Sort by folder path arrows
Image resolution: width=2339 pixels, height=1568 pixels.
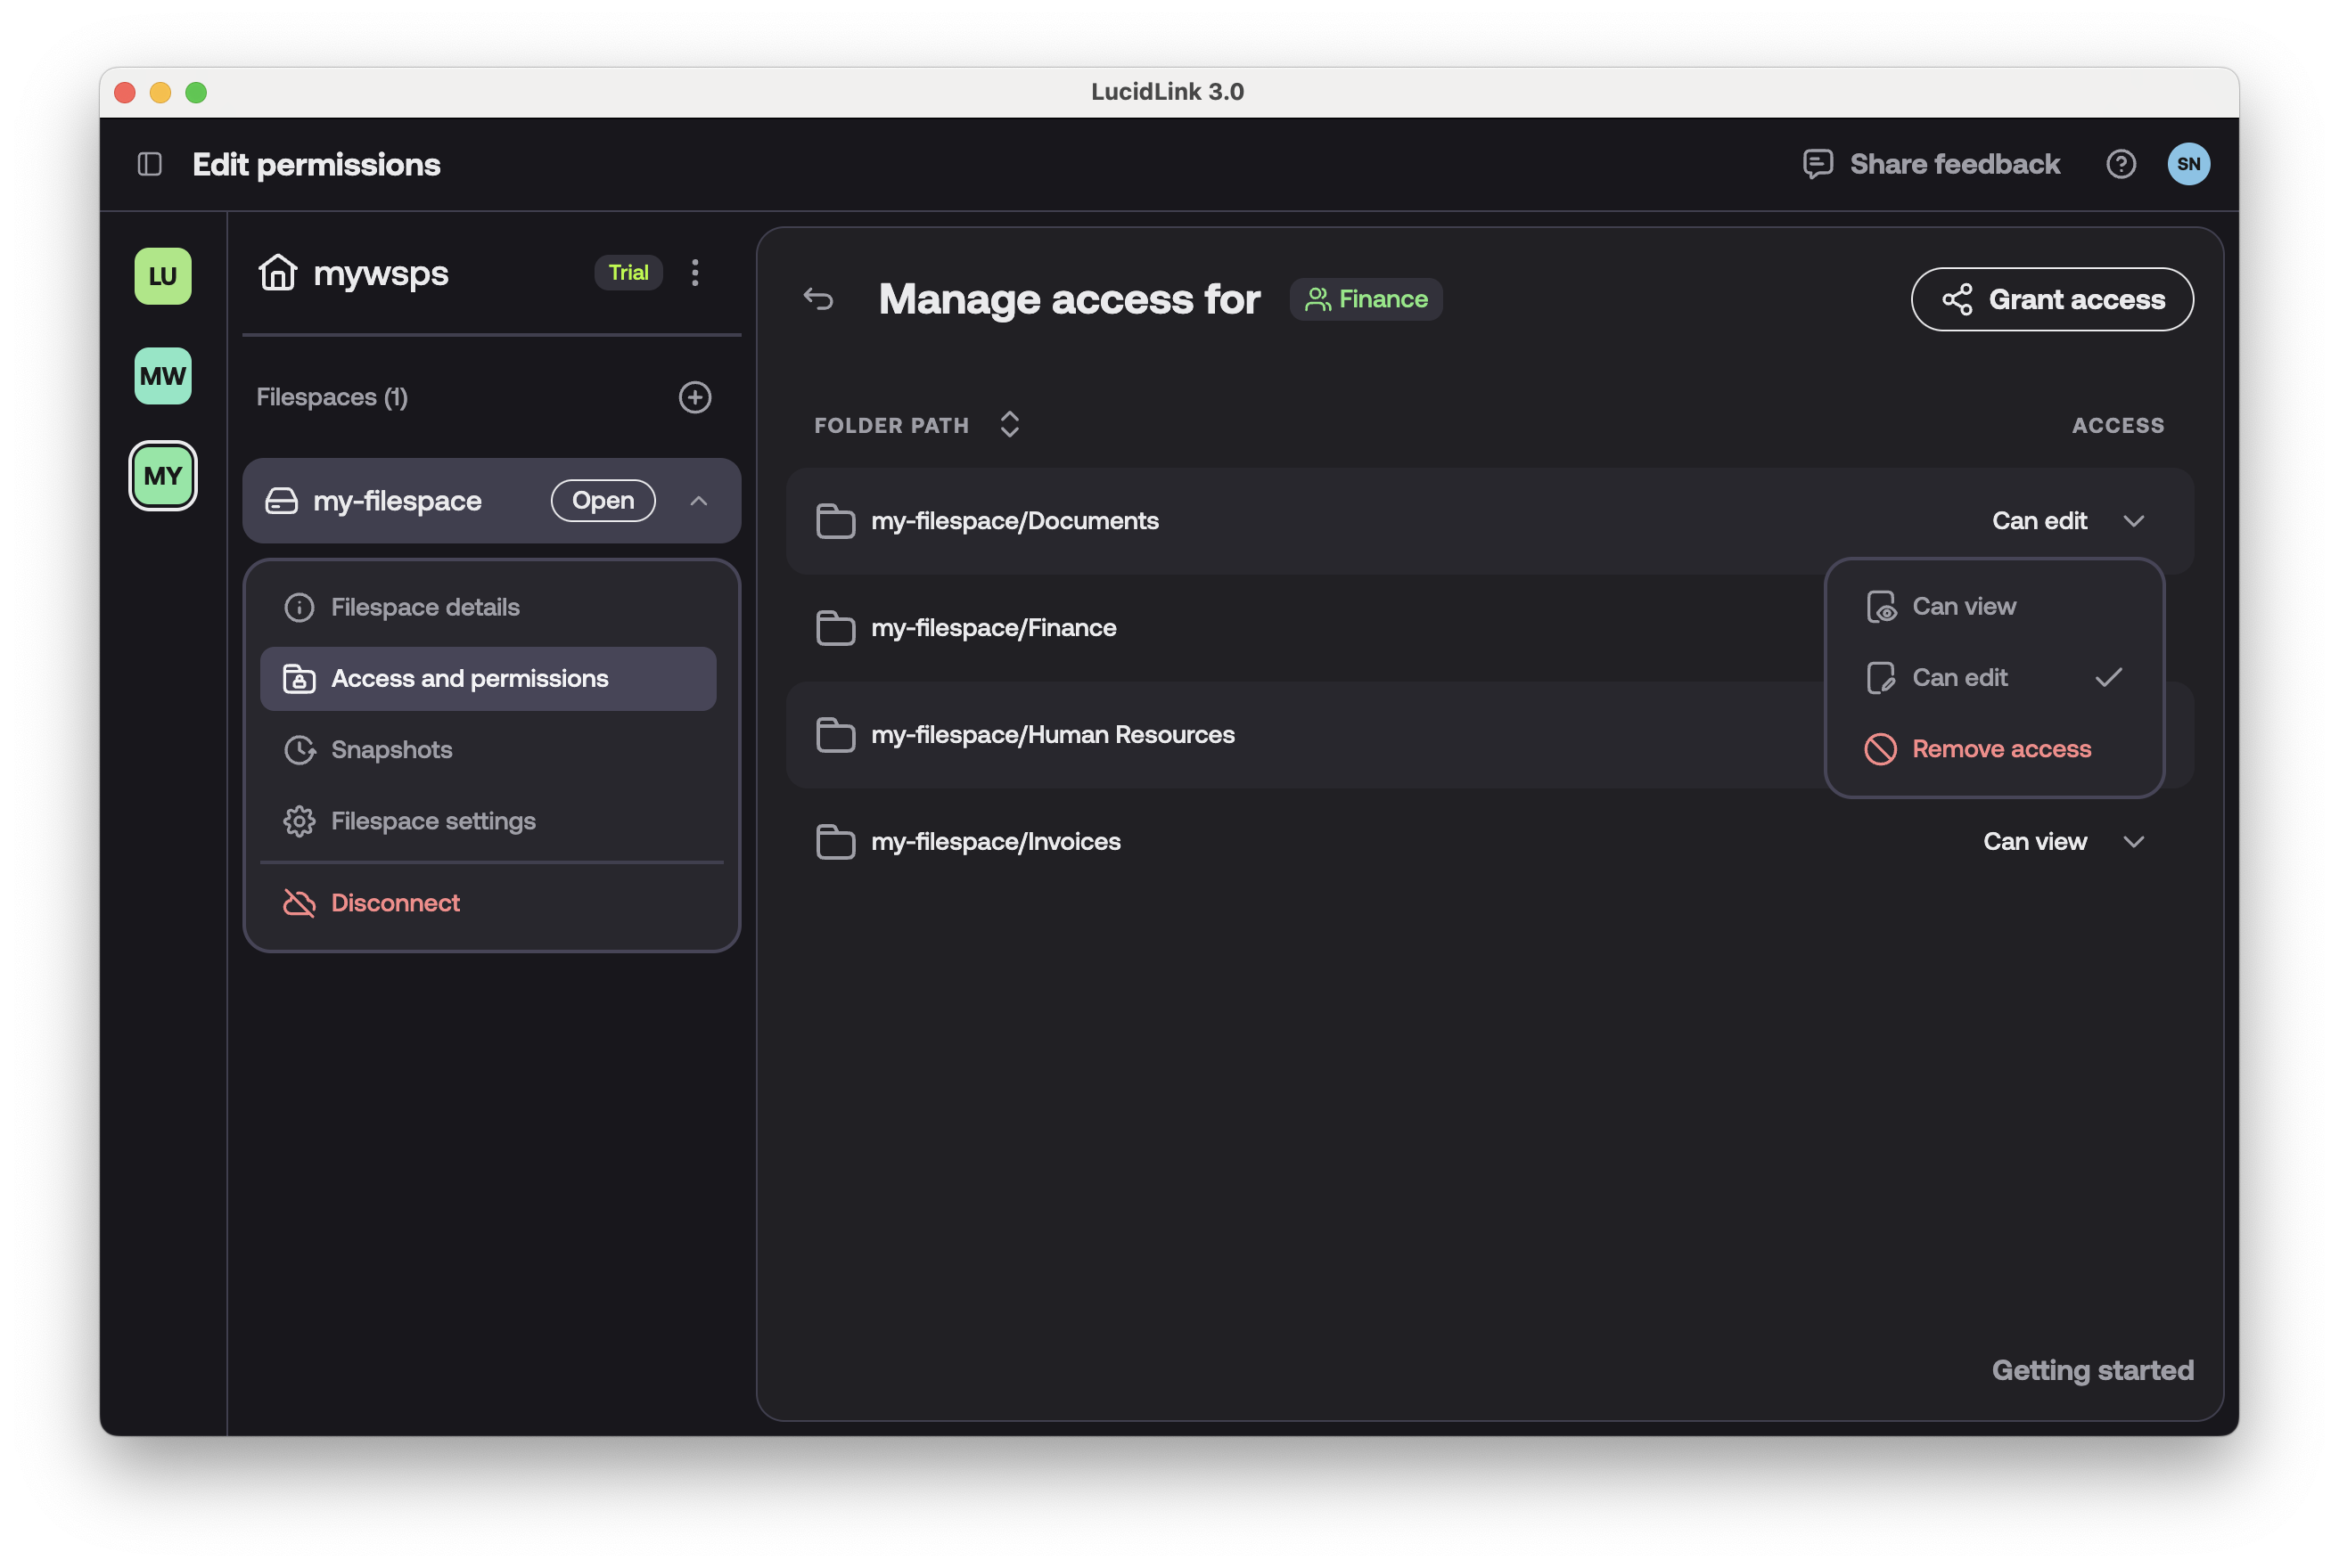point(1009,424)
